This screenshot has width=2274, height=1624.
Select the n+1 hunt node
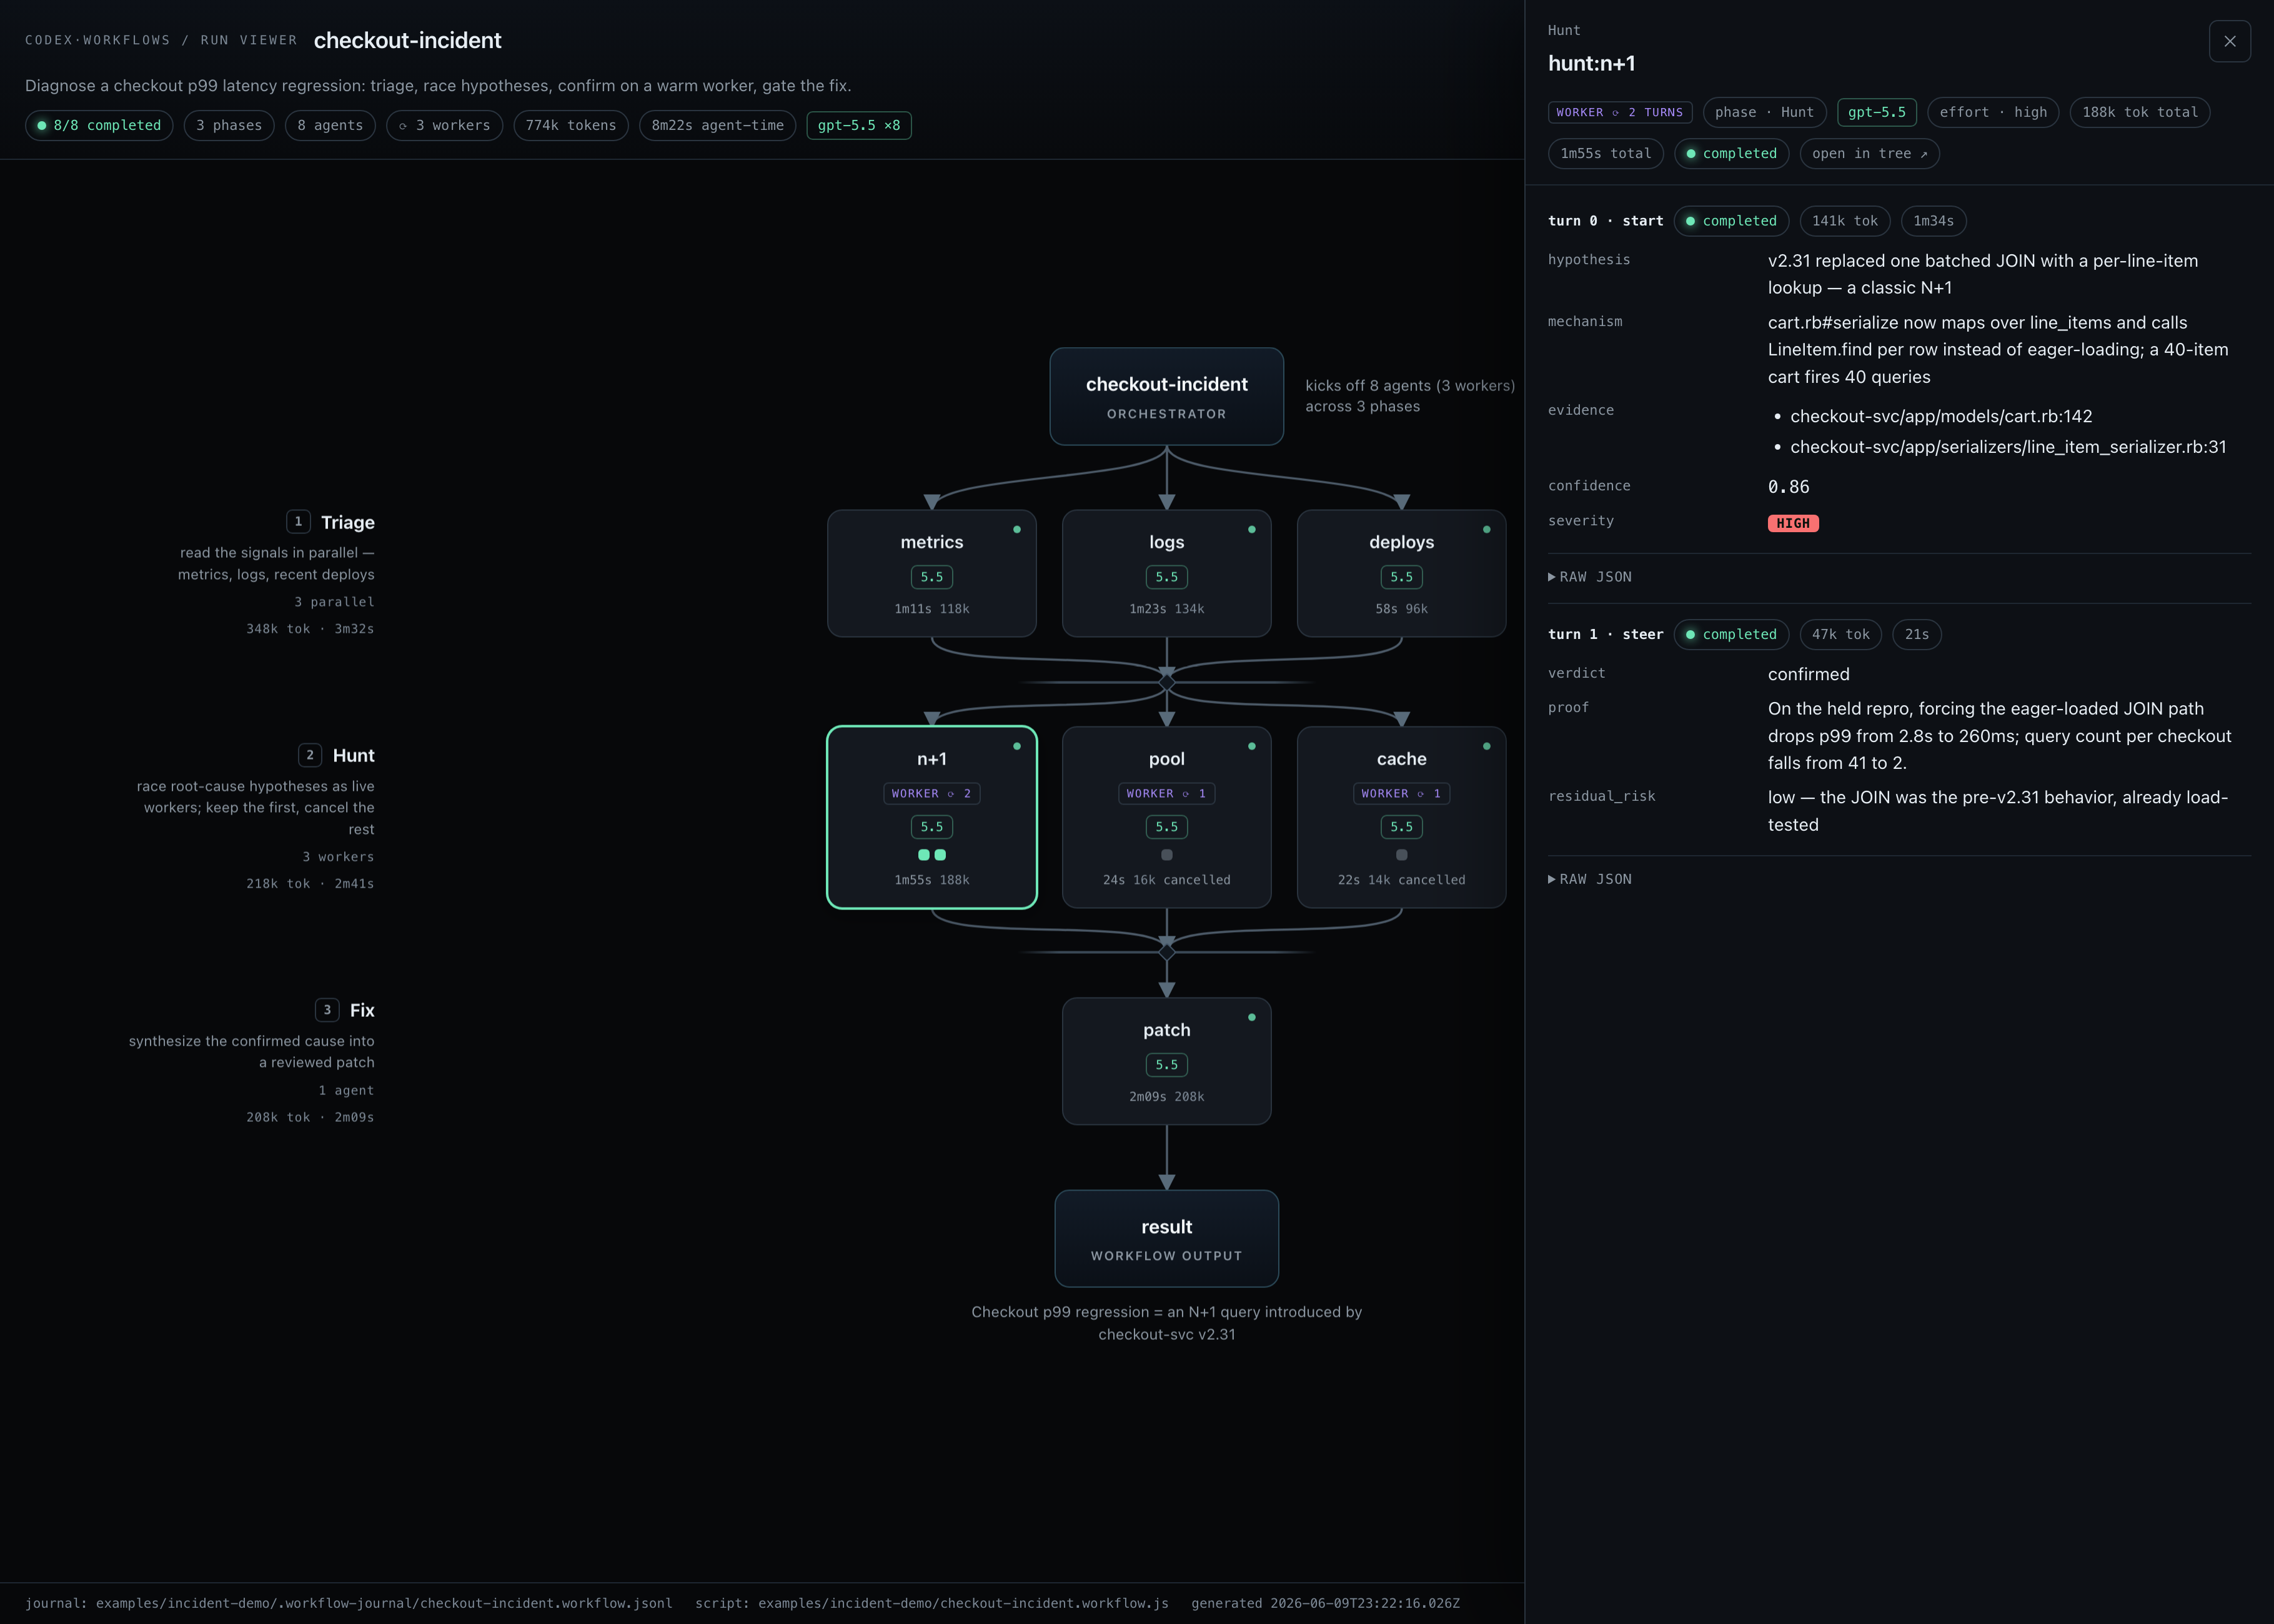(x=931, y=817)
